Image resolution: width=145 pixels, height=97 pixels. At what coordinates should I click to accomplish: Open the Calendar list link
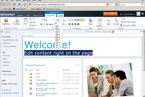click(6, 56)
